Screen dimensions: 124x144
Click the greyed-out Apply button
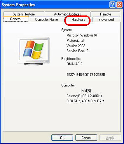click(110, 138)
